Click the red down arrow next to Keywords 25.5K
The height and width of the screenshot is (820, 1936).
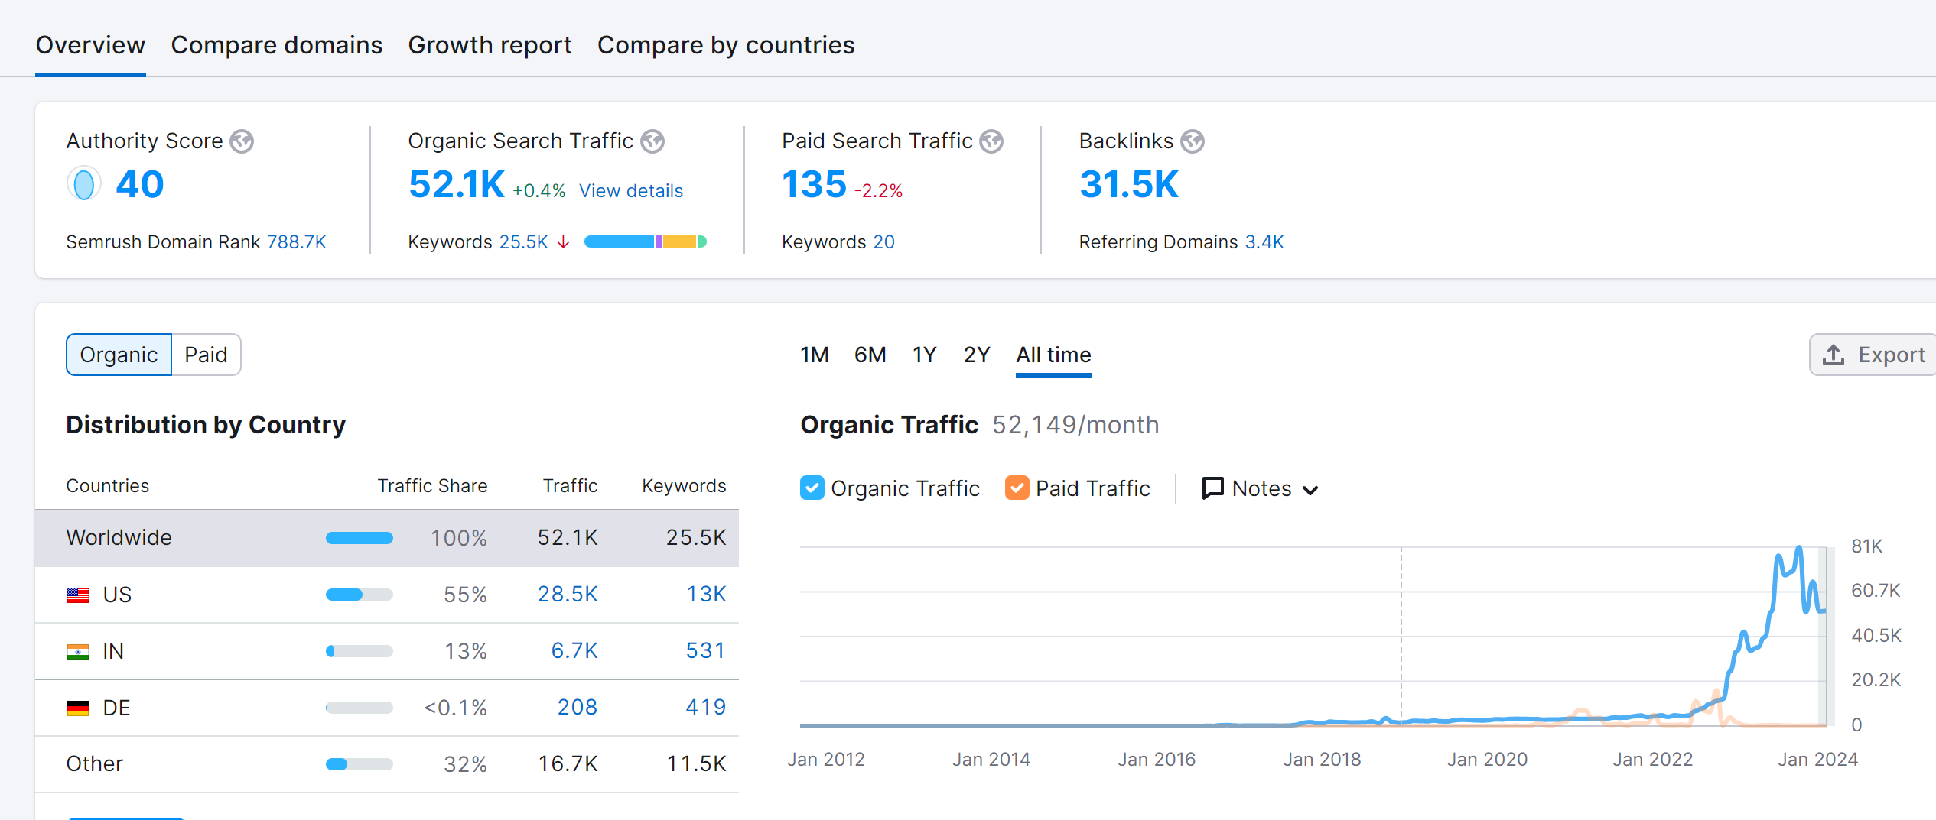tap(564, 242)
